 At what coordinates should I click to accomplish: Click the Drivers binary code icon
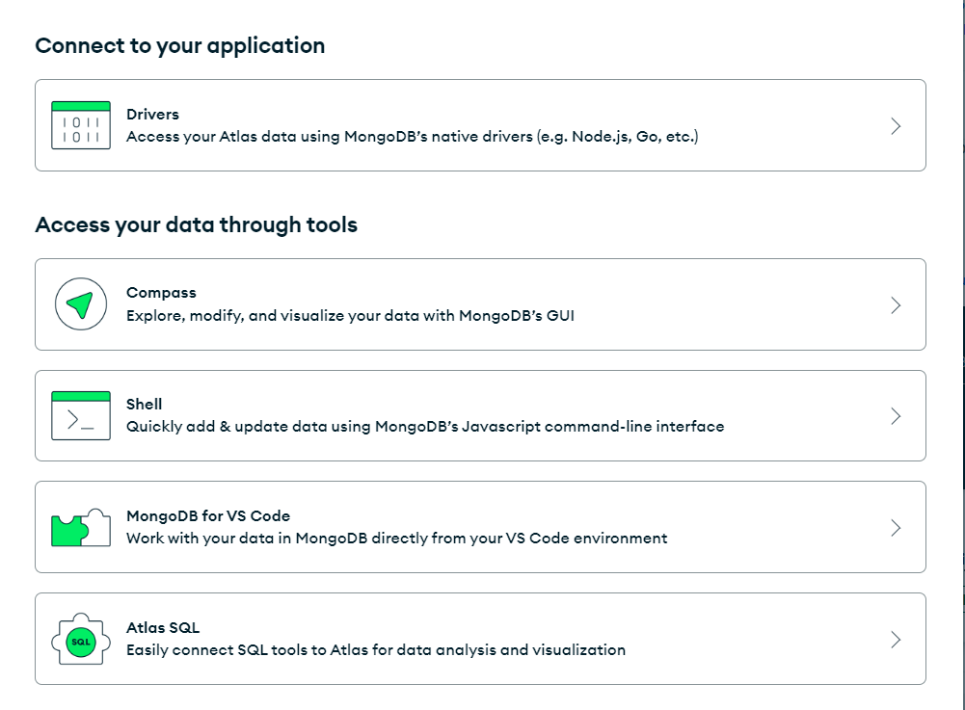click(81, 125)
